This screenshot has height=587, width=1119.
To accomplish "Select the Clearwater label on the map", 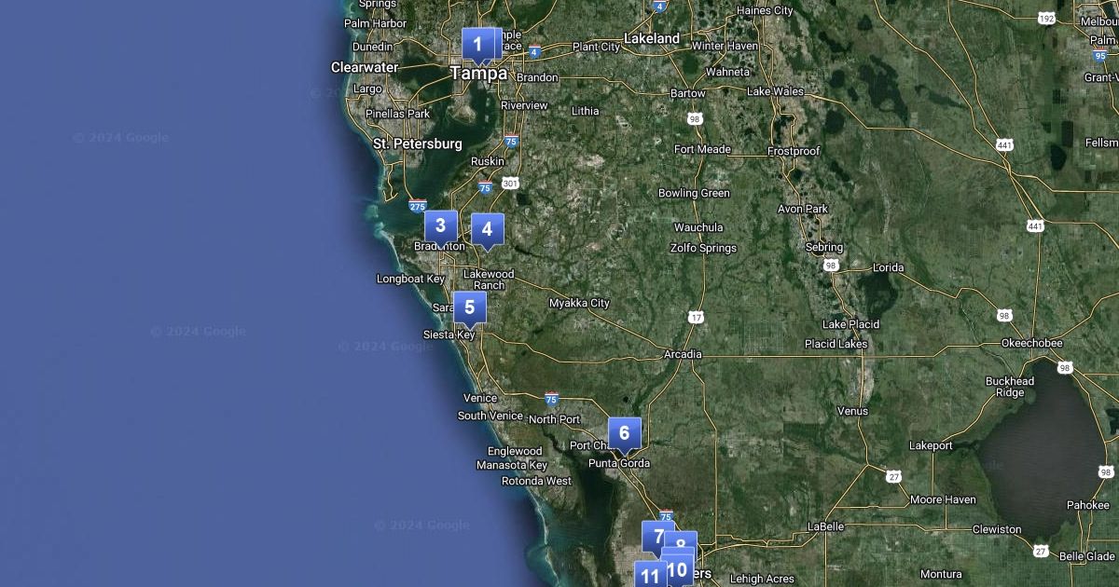I will click(365, 68).
